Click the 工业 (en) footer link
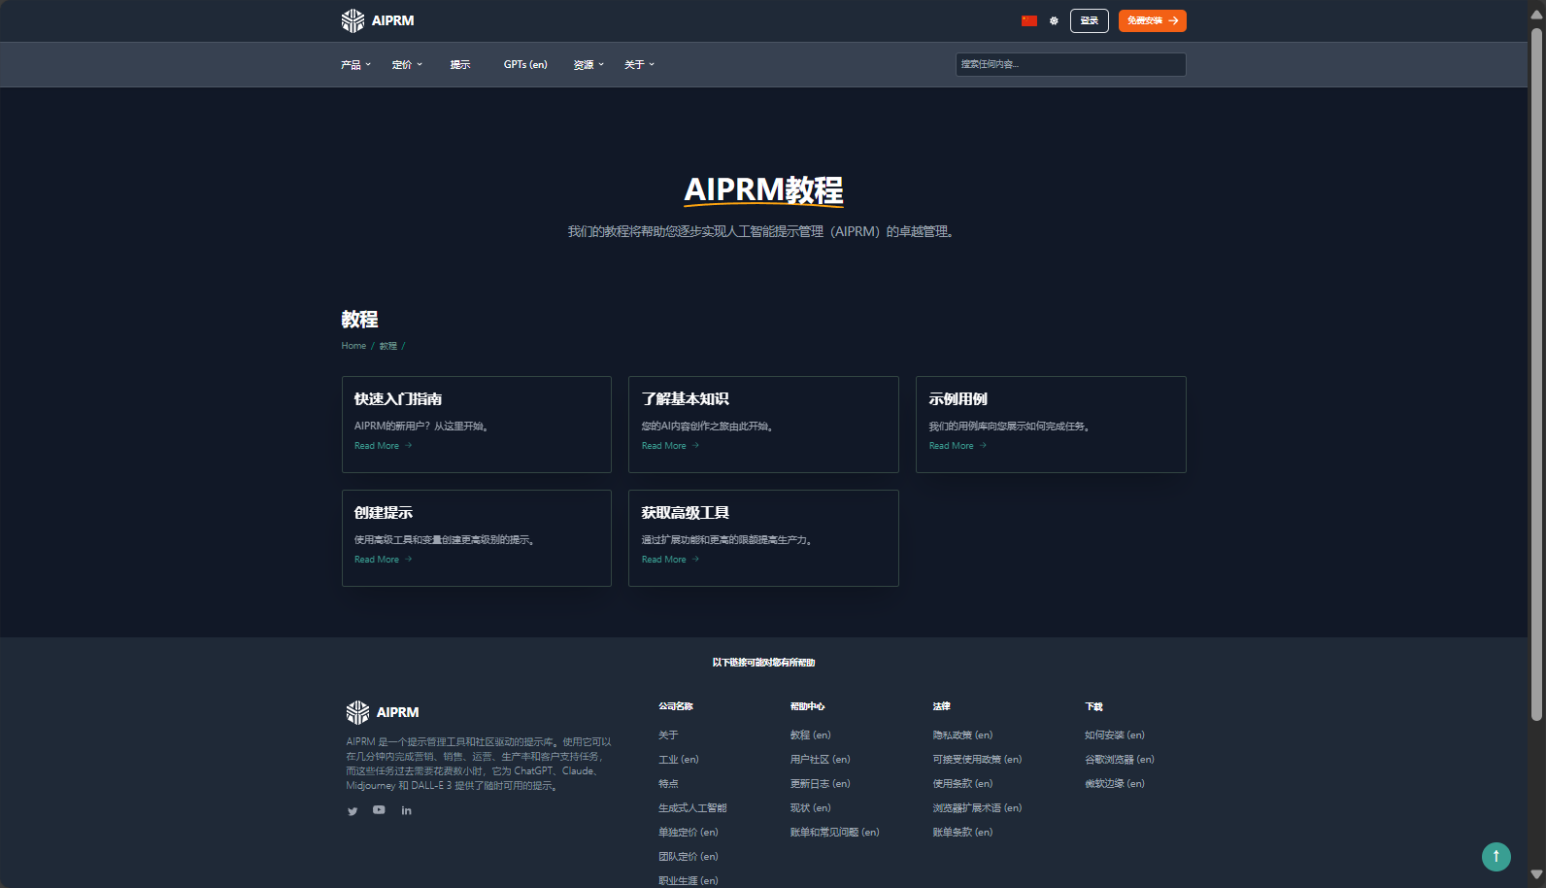Viewport: 1546px width, 888px height. (x=679, y=760)
